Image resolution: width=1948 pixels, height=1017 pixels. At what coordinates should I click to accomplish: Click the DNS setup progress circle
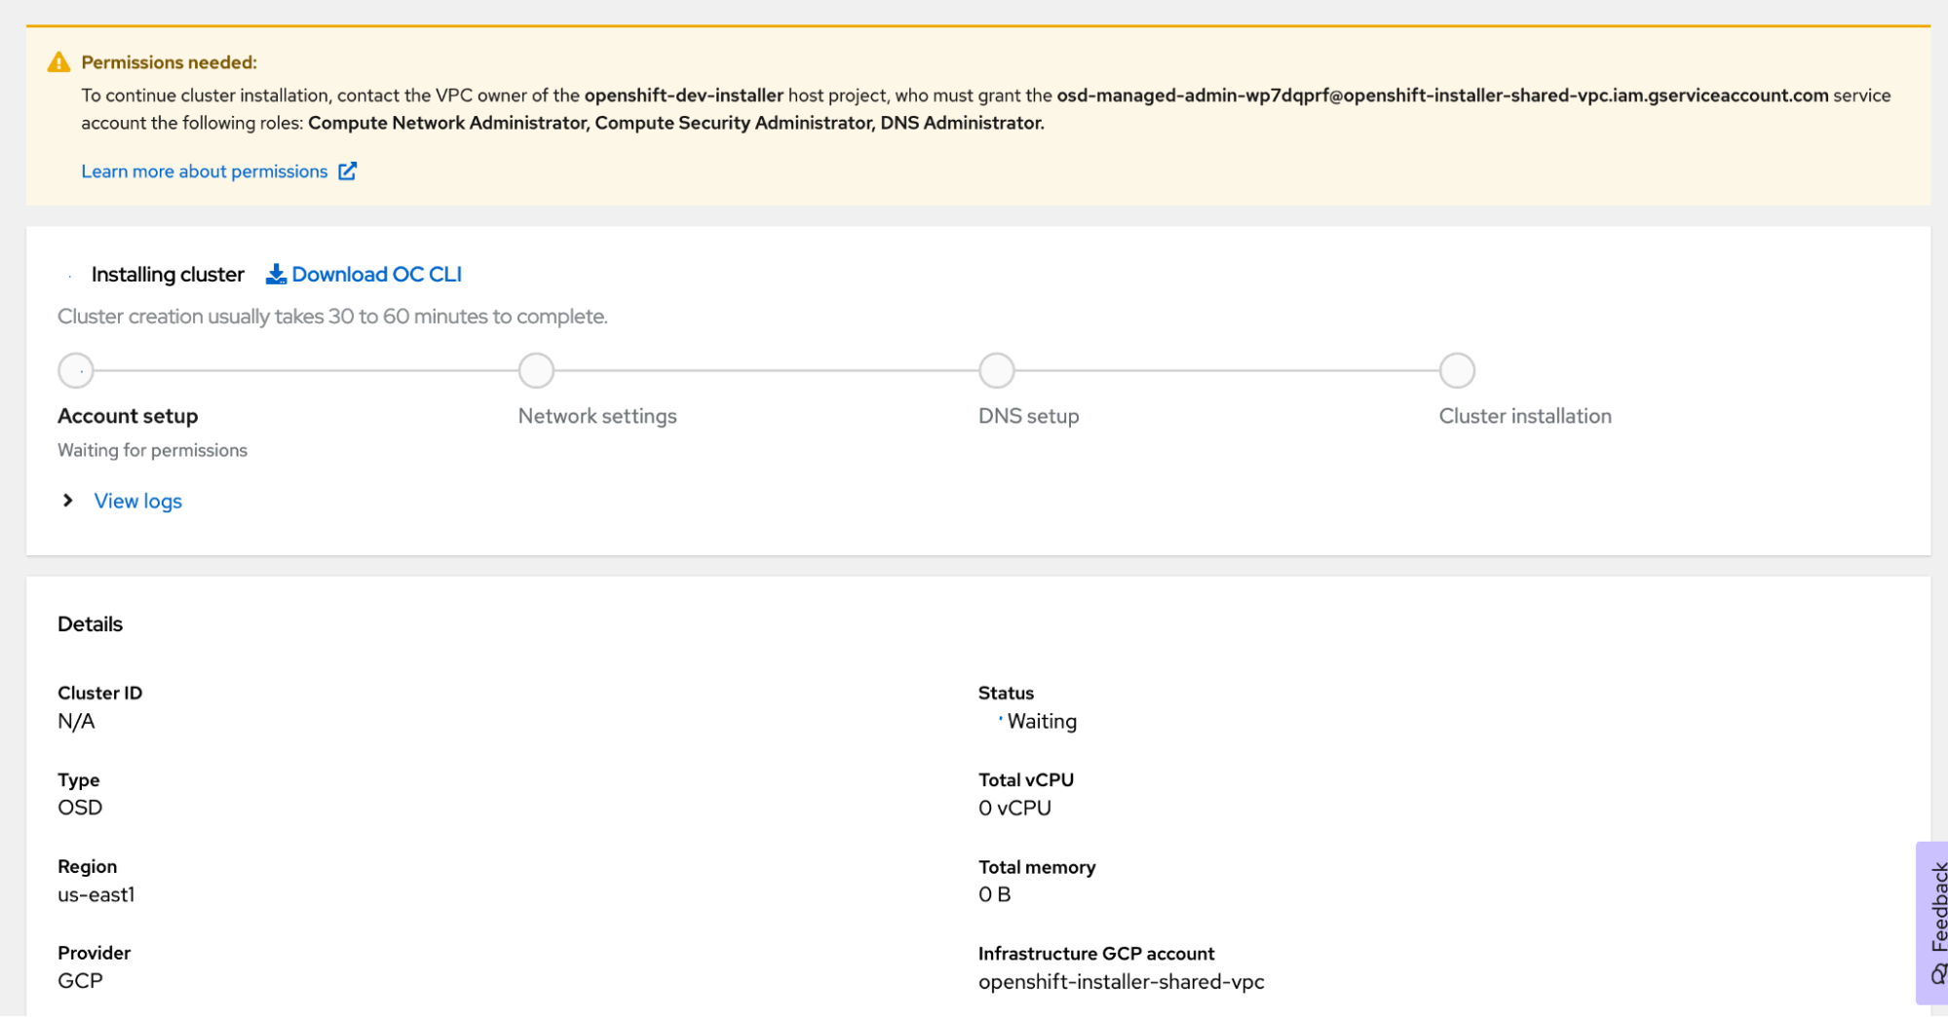(x=996, y=370)
